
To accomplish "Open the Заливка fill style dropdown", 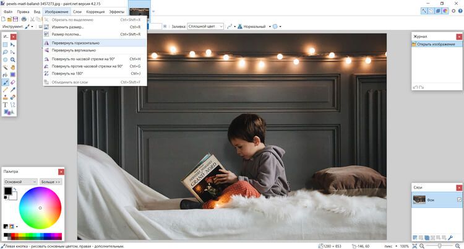I will tap(205, 27).
